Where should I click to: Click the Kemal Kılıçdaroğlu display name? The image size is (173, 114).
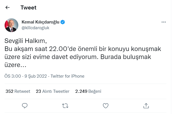[x=41, y=22]
